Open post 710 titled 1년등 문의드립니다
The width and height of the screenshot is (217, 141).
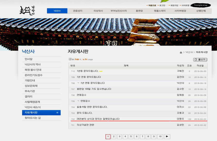[x=88, y=71]
